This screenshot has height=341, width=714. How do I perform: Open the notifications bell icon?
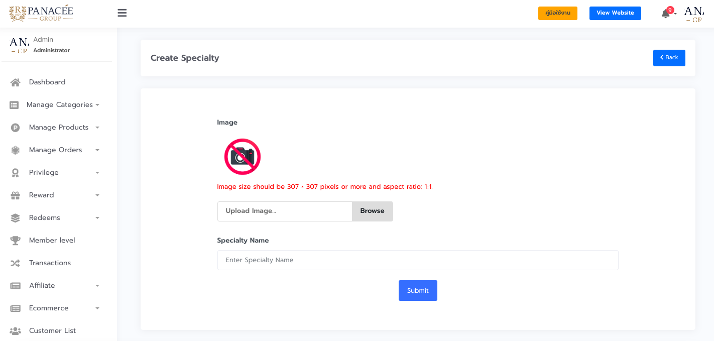[x=666, y=14]
